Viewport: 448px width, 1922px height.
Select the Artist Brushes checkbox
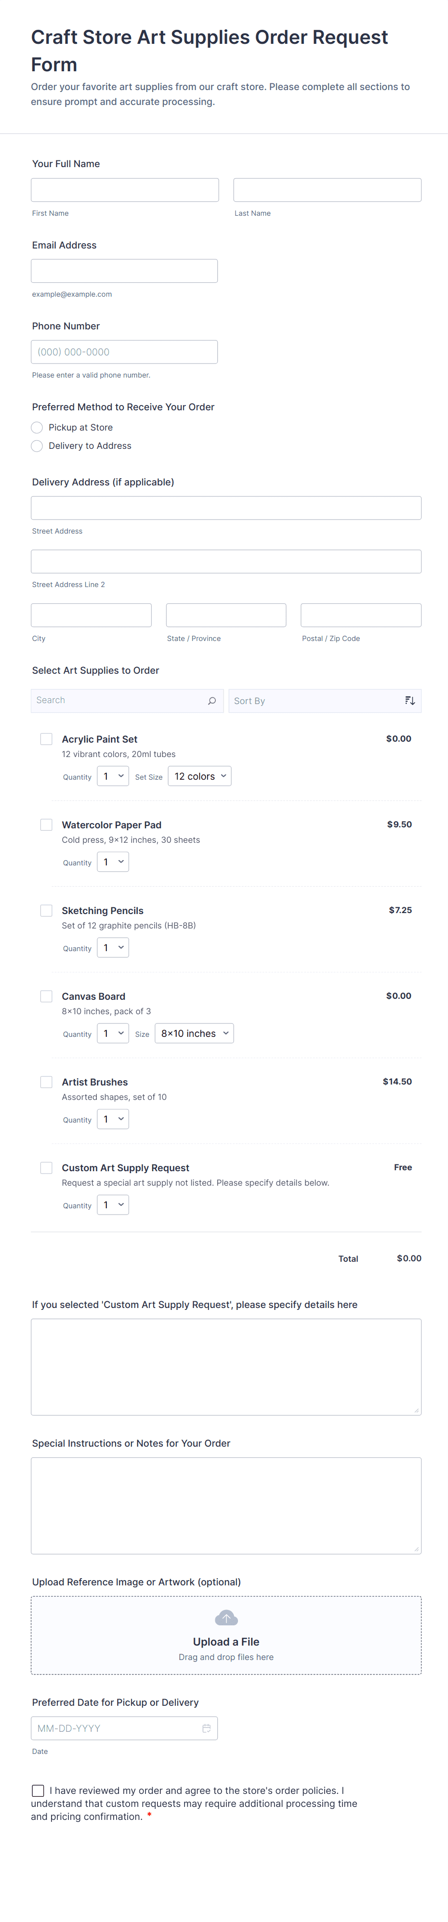(46, 1082)
